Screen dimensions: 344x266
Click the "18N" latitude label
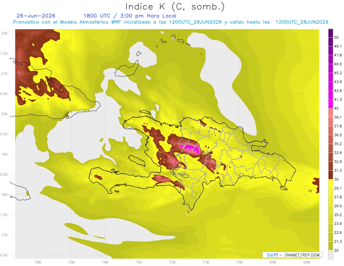coord(5,195)
